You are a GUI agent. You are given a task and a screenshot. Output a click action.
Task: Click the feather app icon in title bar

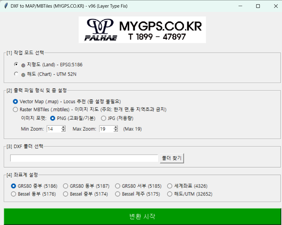(5, 6)
